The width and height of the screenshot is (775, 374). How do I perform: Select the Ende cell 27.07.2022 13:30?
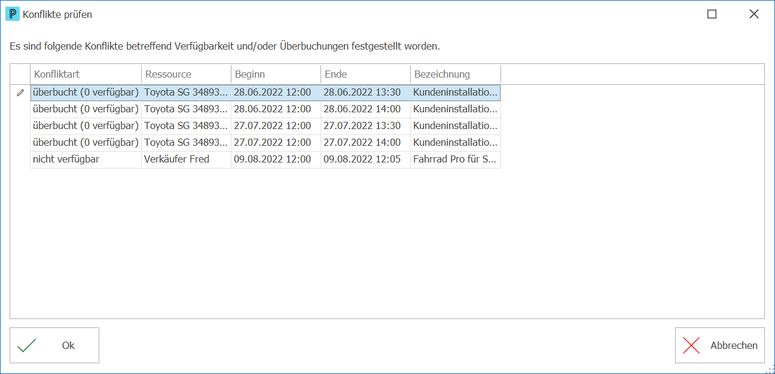point(366,126)
